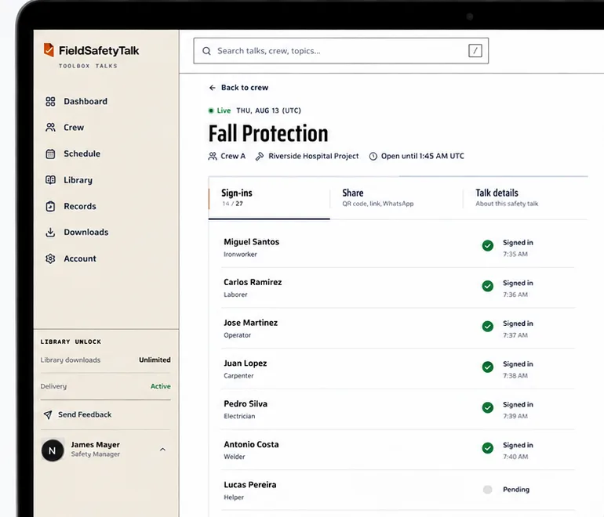Open the Library section label
Screen dimensions: 604x517
78,180
